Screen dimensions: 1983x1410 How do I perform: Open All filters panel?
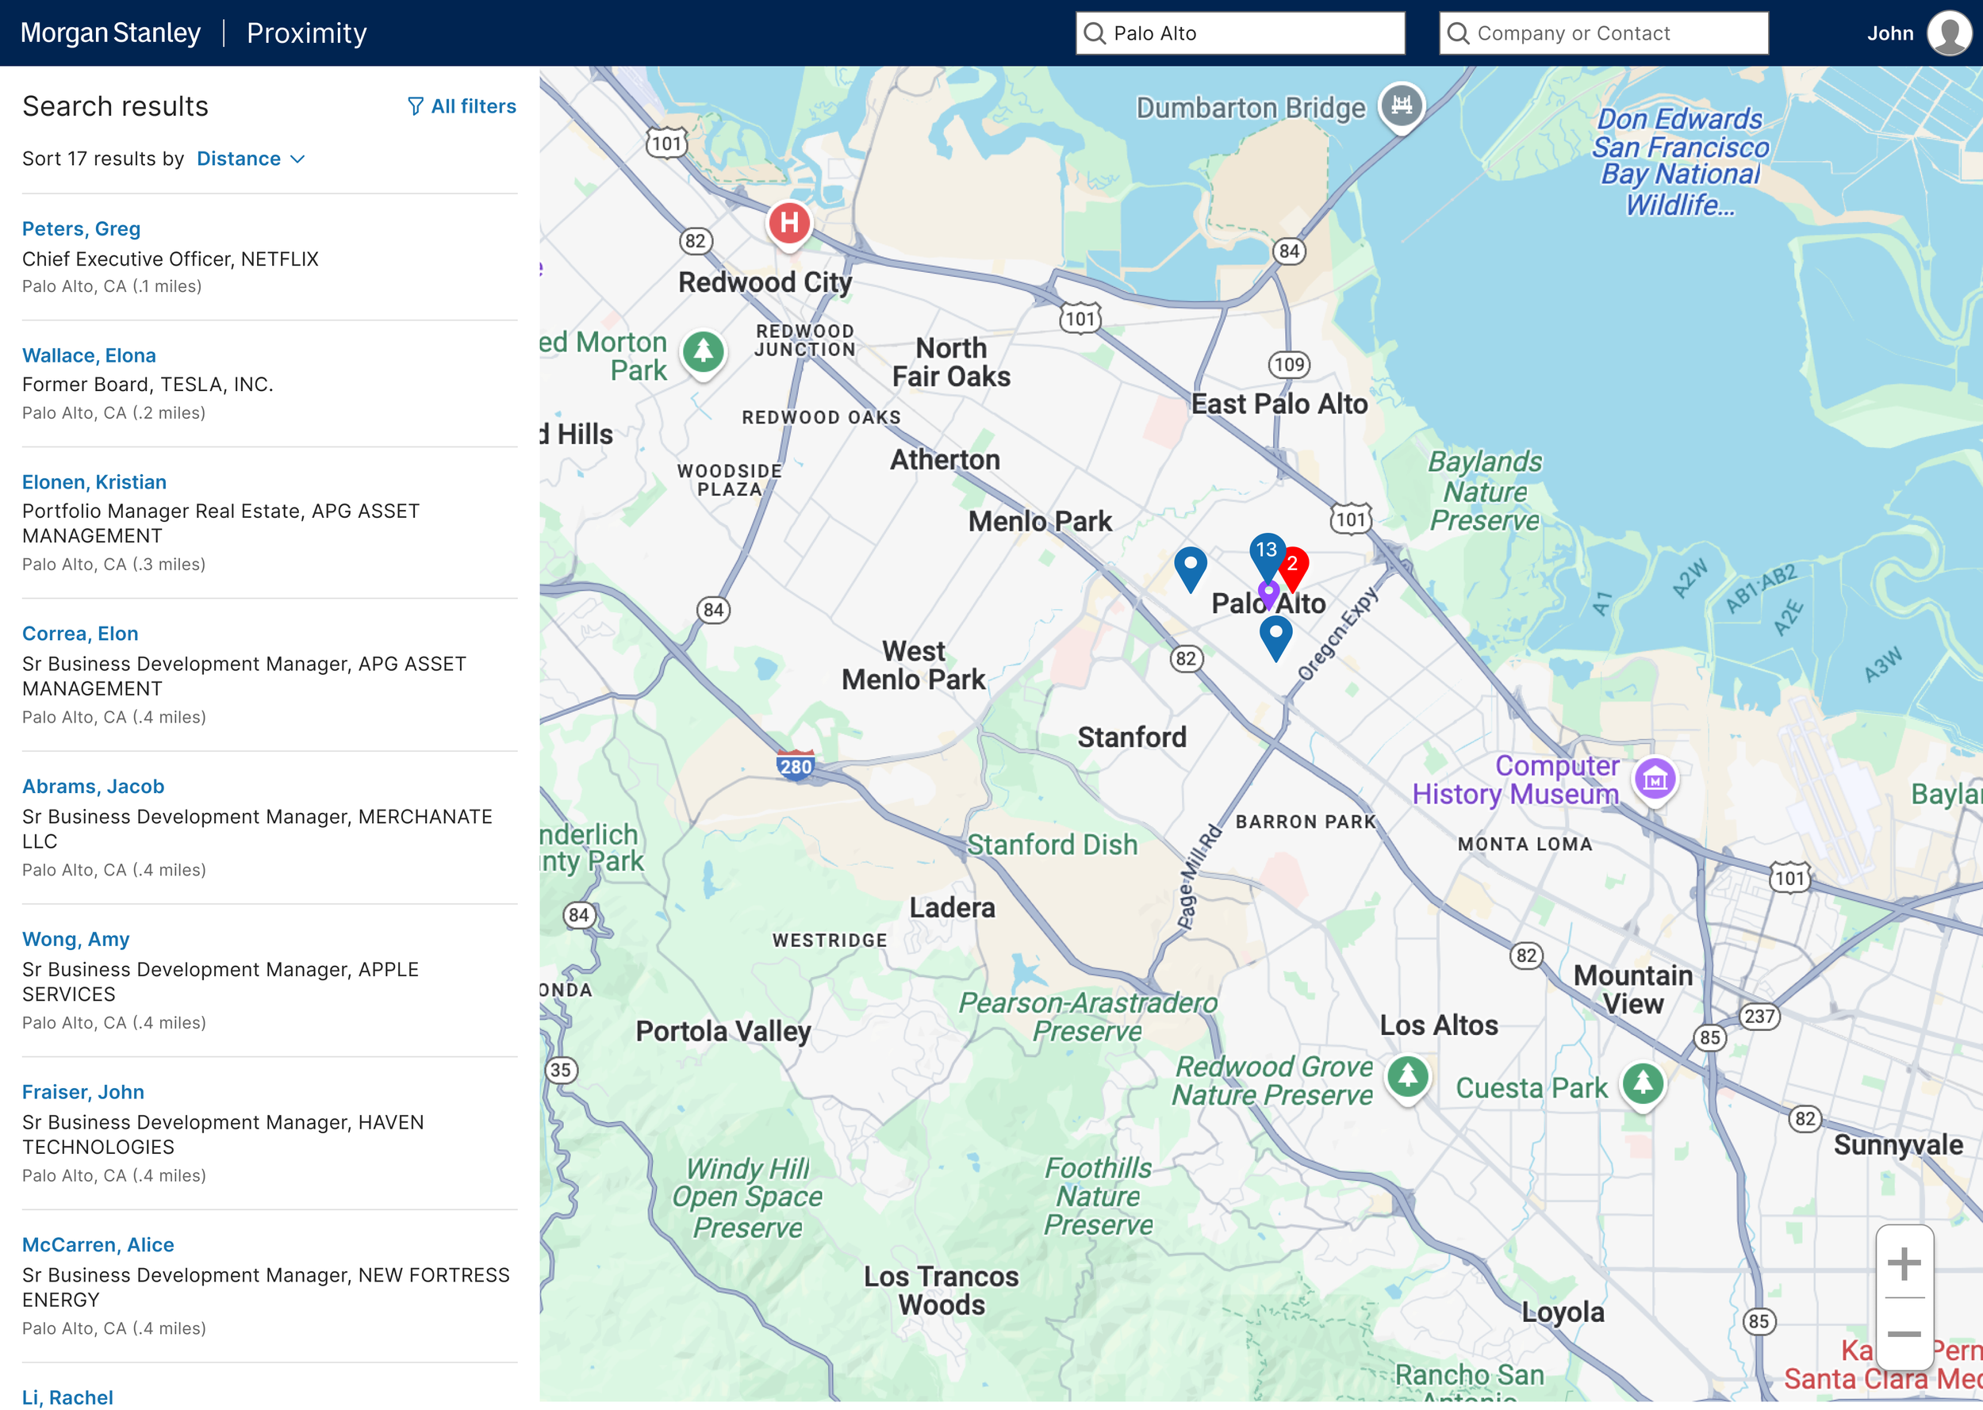[462, 106]
